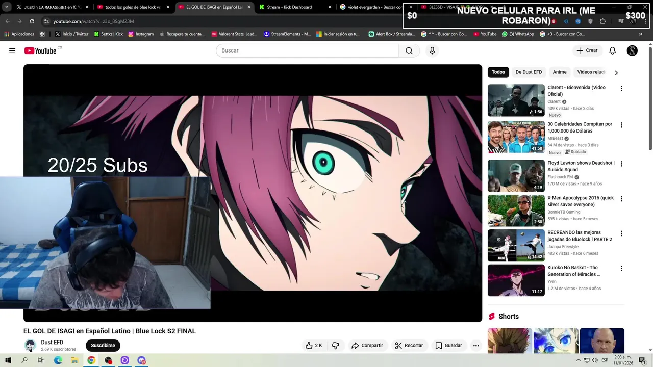Screen dimensions: 653x367
Task: Click the Compartir share button
Action: click(x=367, y=345)
